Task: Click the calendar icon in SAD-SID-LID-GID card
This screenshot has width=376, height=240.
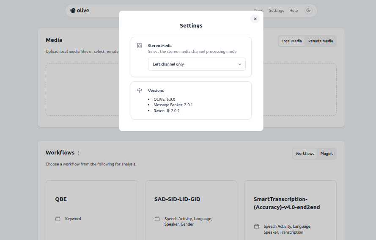Action: coord(157,219)
